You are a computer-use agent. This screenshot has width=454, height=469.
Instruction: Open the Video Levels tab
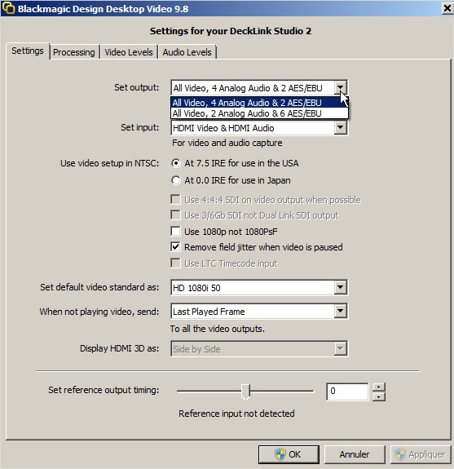pos(129,52)
